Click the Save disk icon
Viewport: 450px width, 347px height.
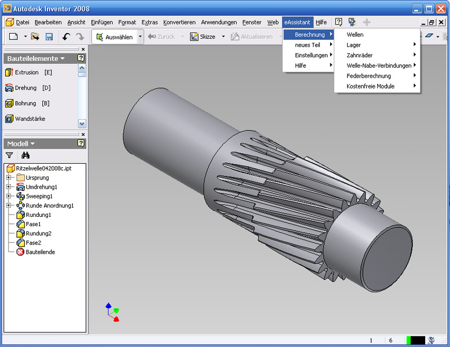(49, 36)
